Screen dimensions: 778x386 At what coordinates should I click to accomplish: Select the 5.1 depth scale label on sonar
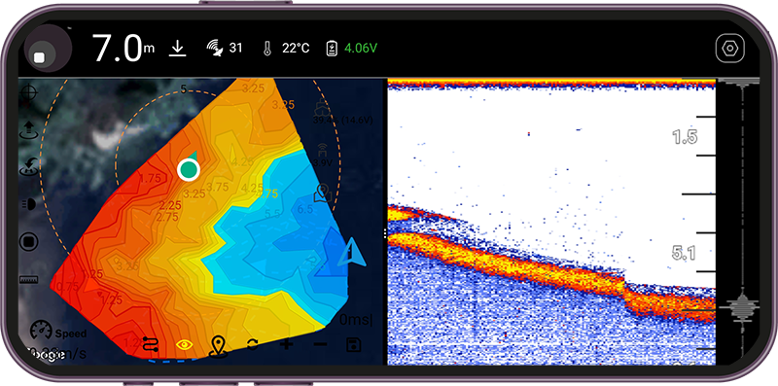(x=685, y=254)
